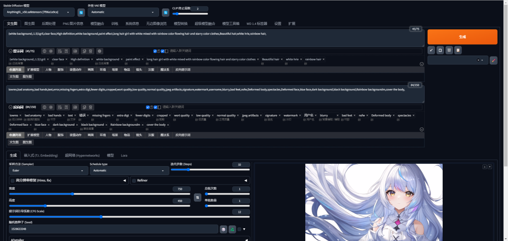Viewport: 508px width, 241px height.
Task: Click the clipboard icon below the generate button
Action: click(x=458, y=50)
